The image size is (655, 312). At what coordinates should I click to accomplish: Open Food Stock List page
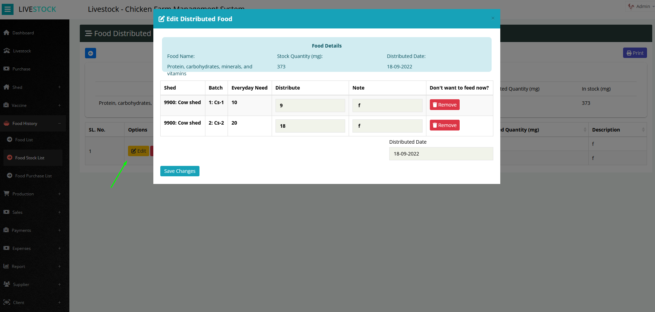click(x=30, y=158)
